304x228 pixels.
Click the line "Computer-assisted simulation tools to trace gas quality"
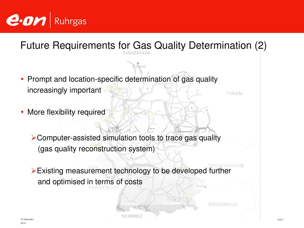pyautogui.click(x=129, y=138)
